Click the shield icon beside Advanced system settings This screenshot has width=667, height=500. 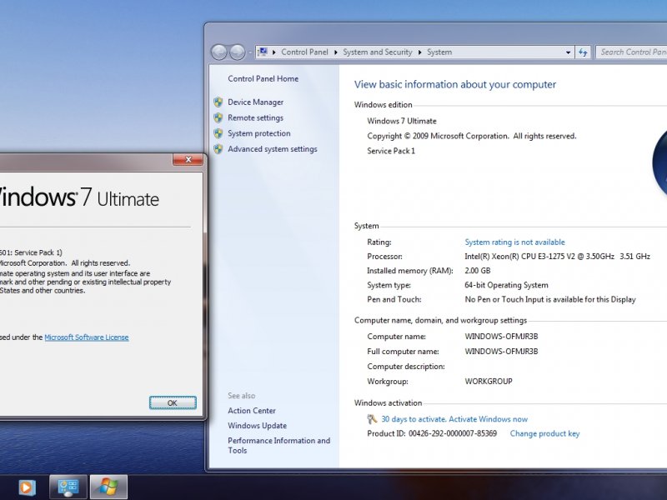[218, 149]
